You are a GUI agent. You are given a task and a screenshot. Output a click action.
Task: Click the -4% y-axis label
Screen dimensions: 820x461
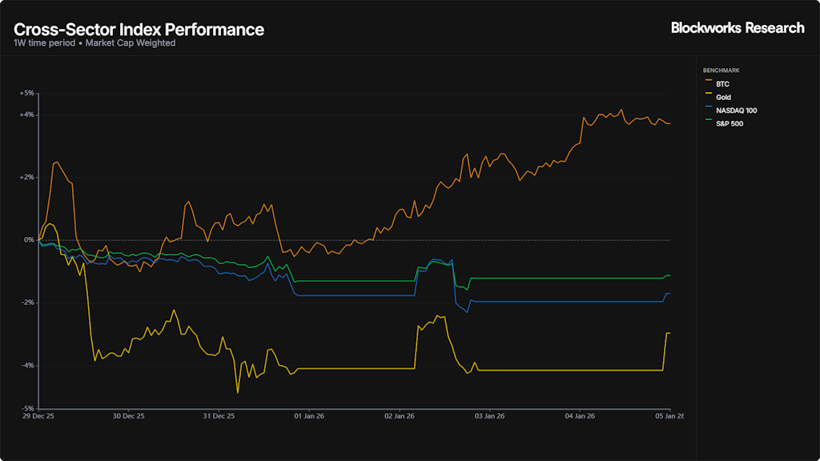coord(27,366)
